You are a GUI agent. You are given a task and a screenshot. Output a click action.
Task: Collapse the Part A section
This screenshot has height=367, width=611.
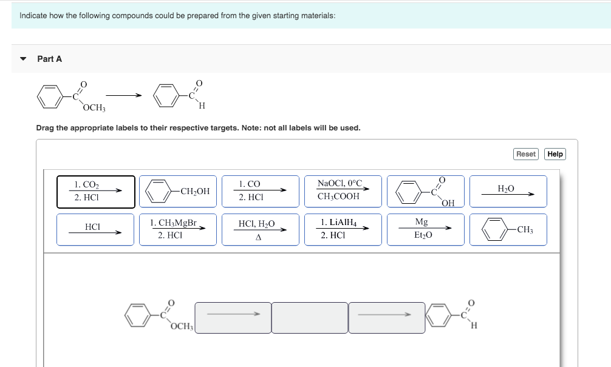point(22,59)
